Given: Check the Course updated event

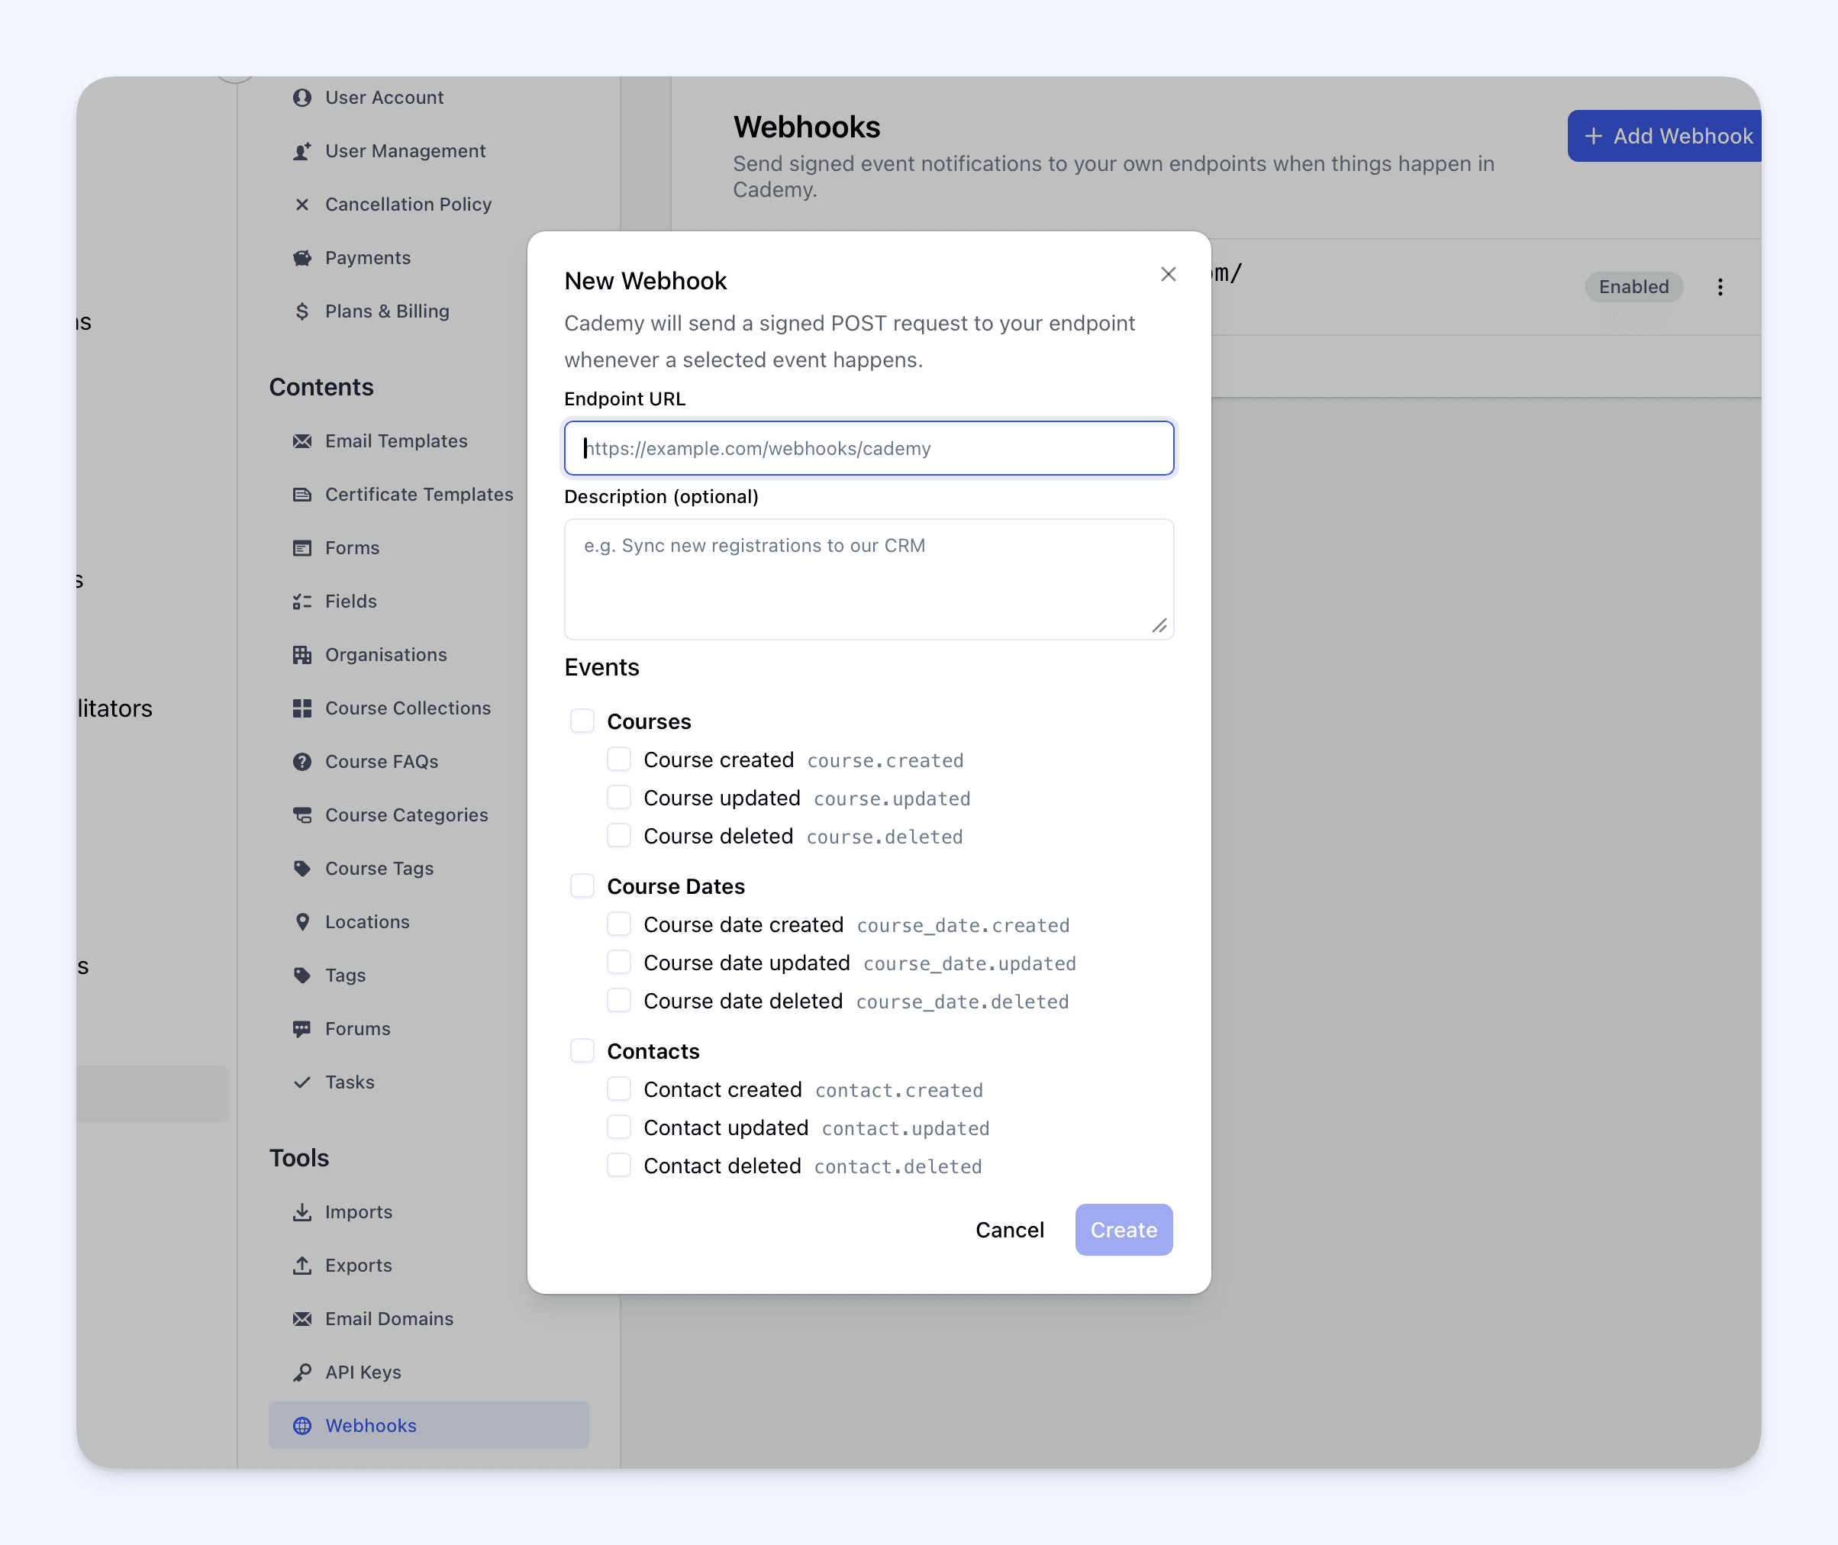Looking at the screenshot, I should [x=619, y=797].
